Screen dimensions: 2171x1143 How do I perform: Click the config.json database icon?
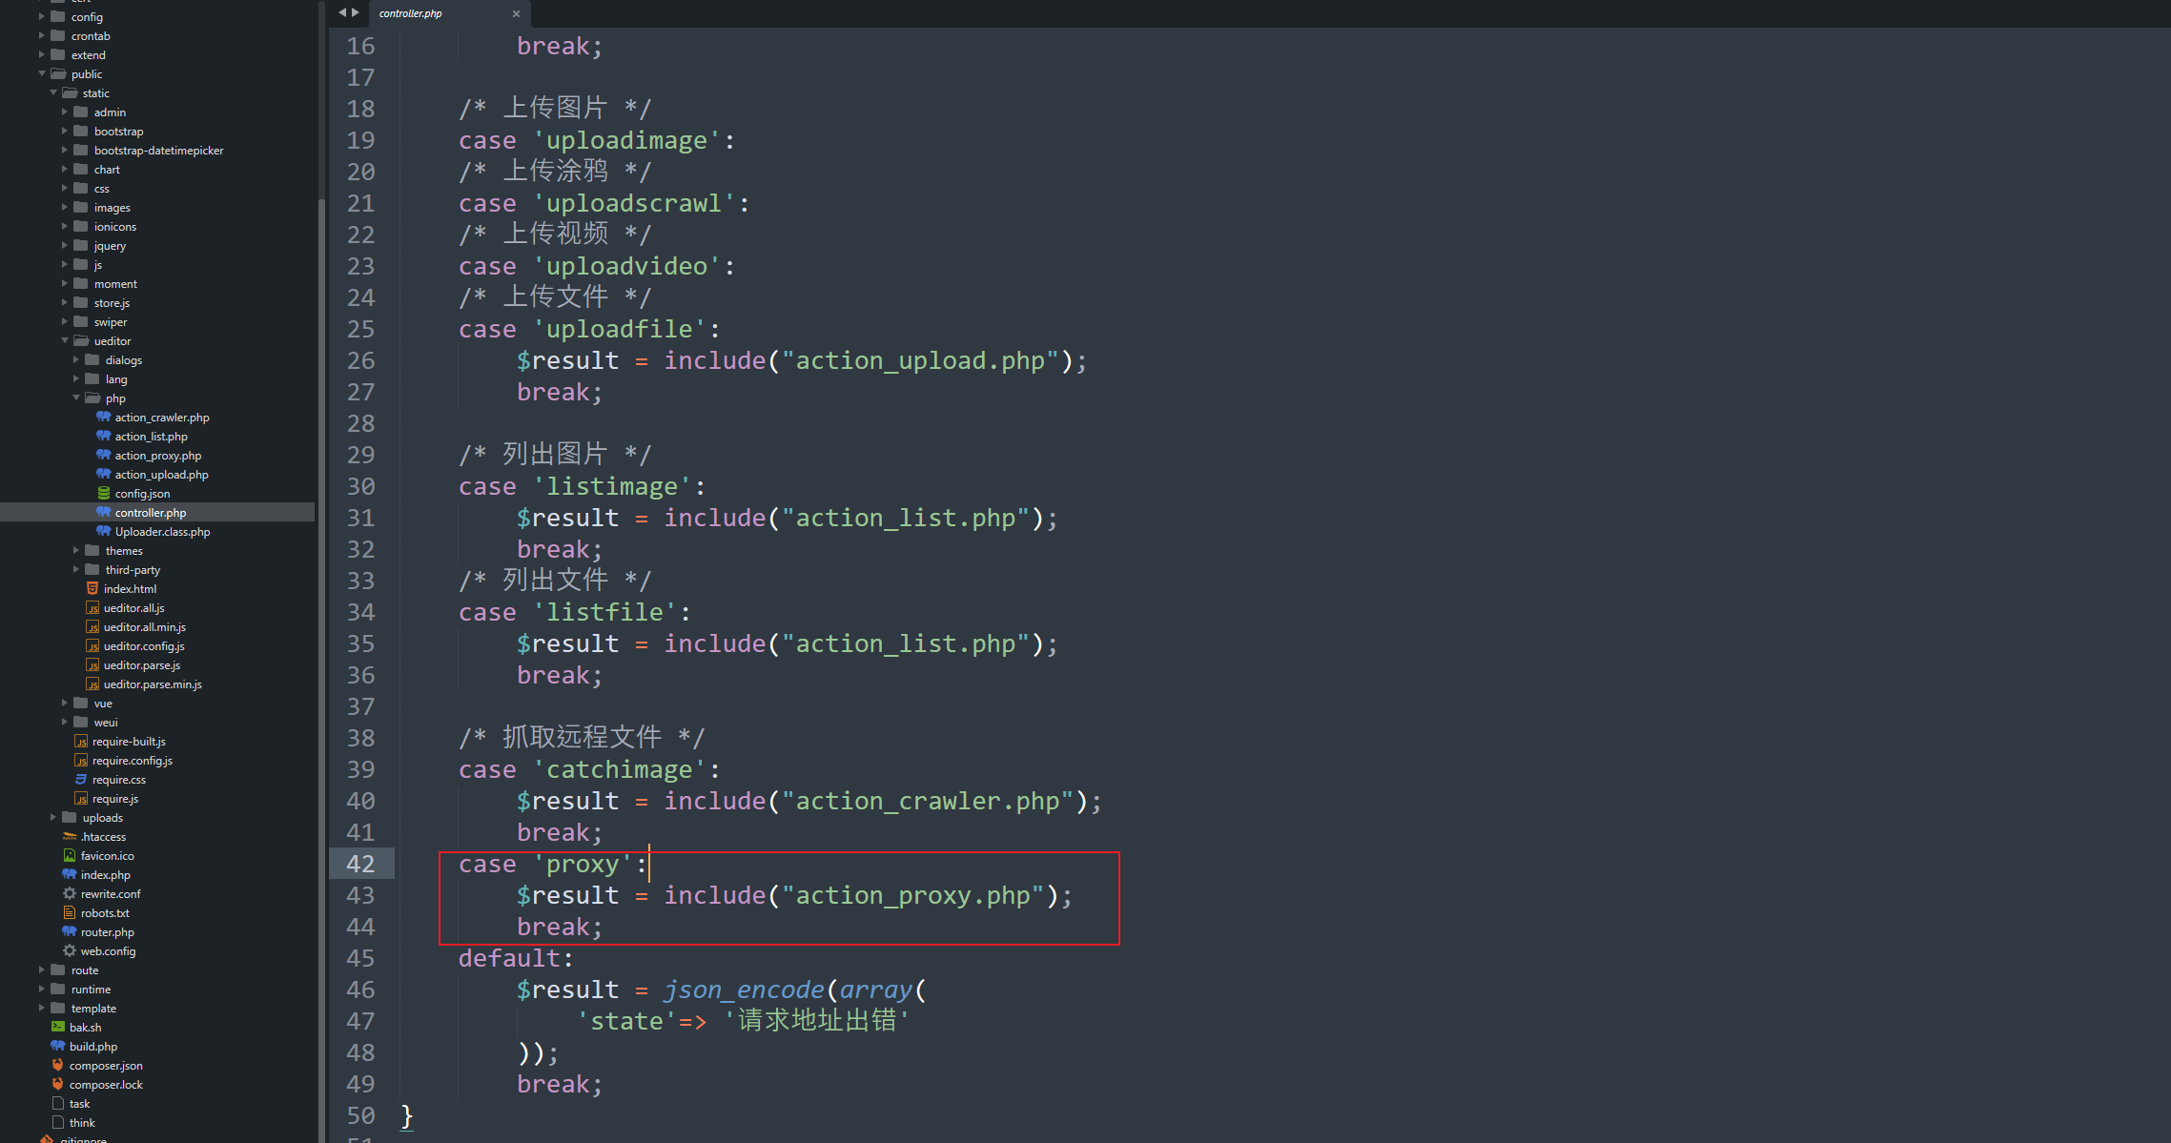point(103,493)
